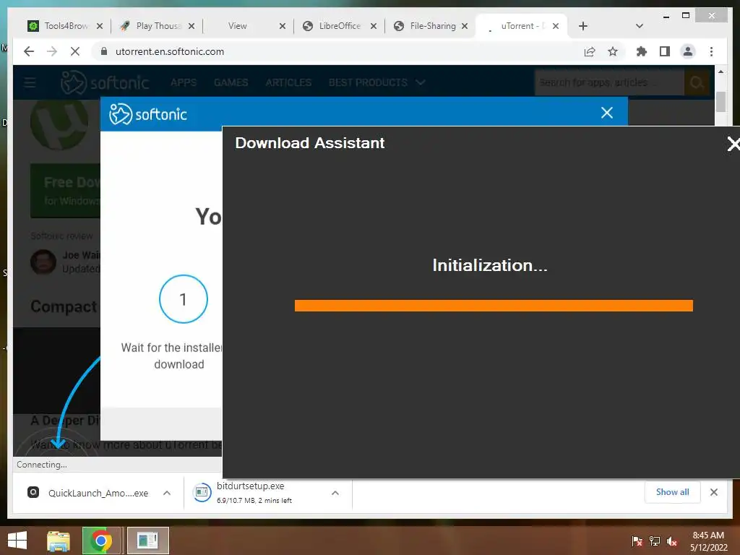Click the Free Download green button

(x=65, y=191)
